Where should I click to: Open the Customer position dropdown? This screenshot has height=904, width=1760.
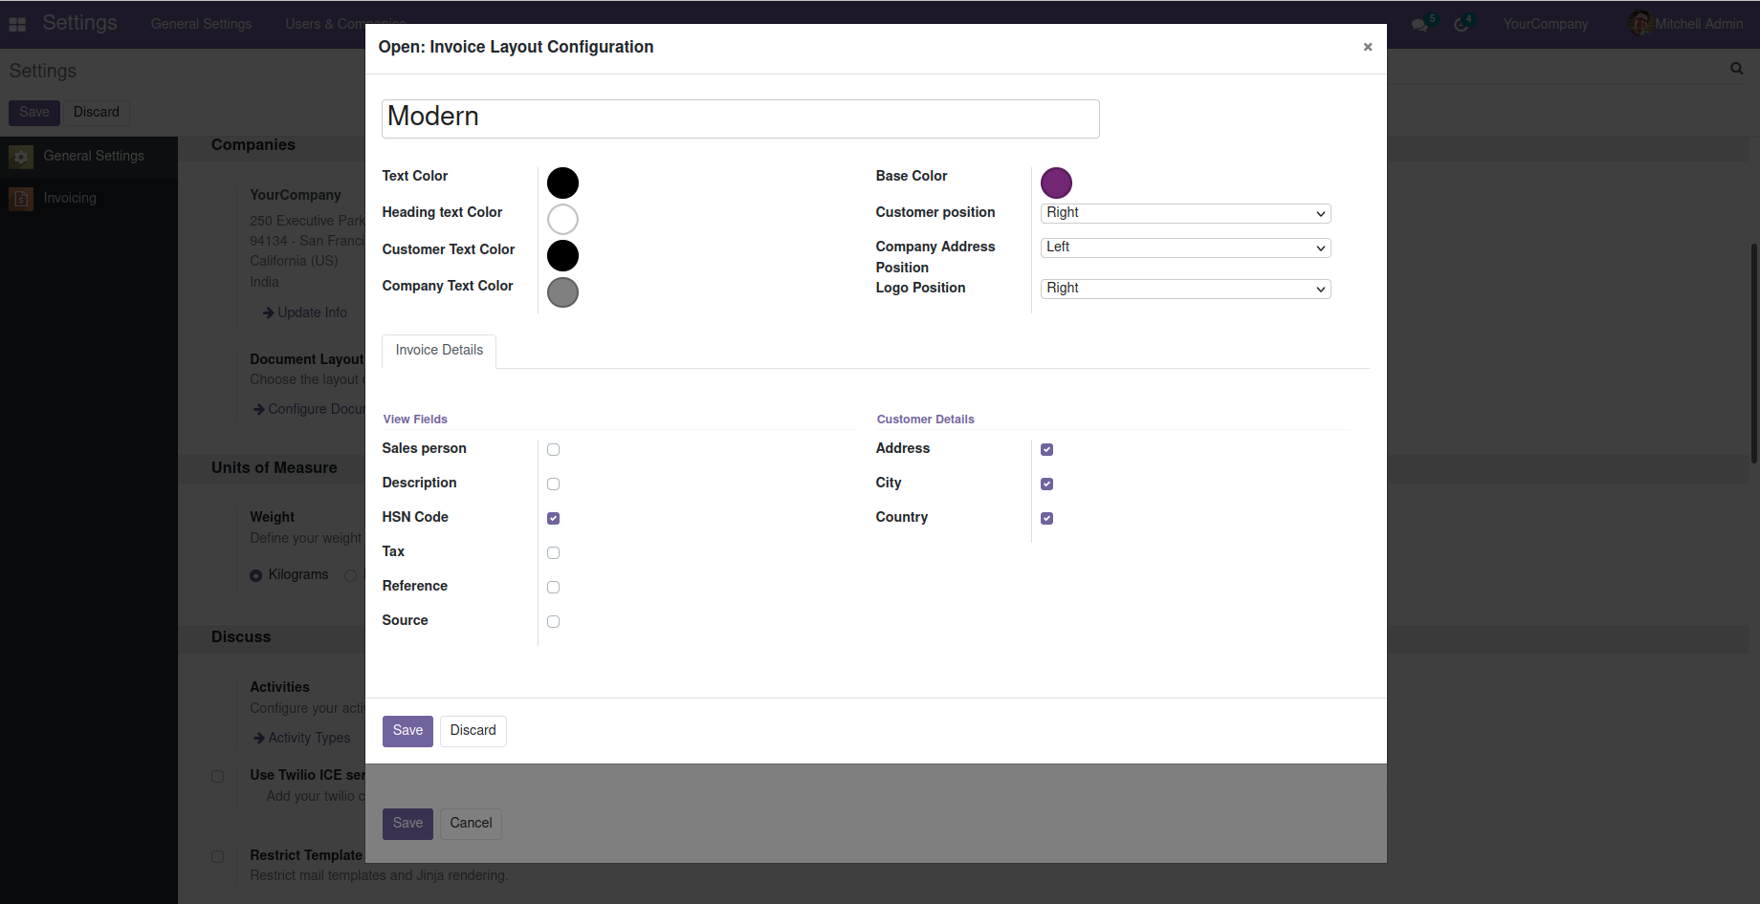click(1184, 213)
